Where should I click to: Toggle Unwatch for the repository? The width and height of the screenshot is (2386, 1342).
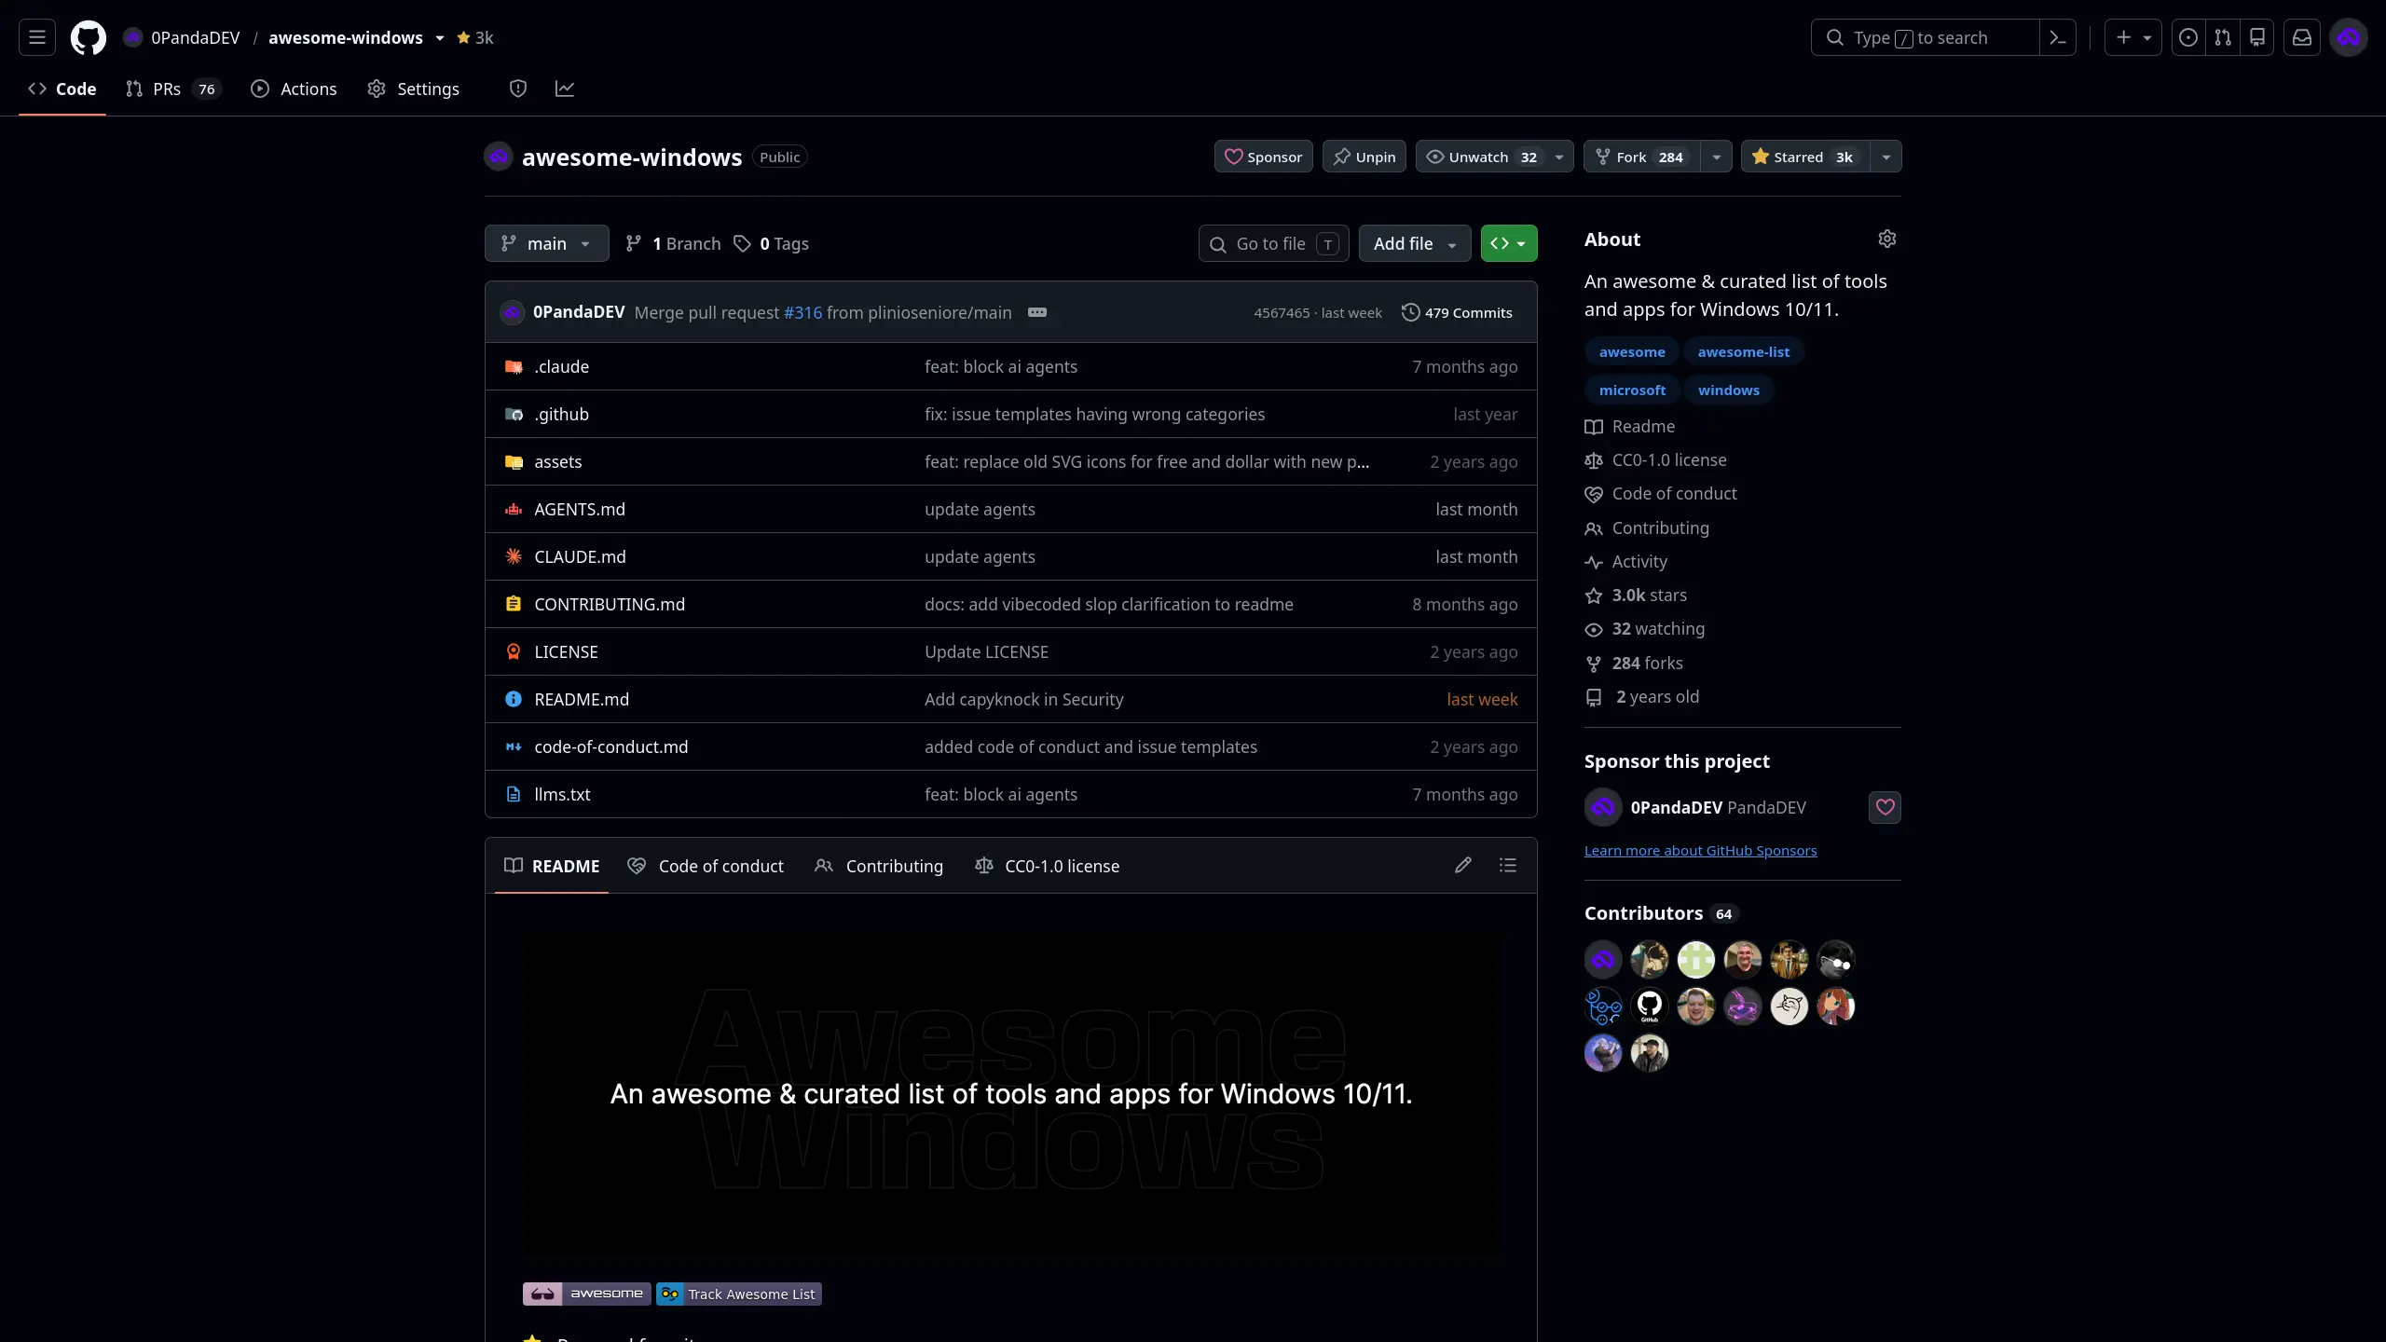tap(1482, 157)
